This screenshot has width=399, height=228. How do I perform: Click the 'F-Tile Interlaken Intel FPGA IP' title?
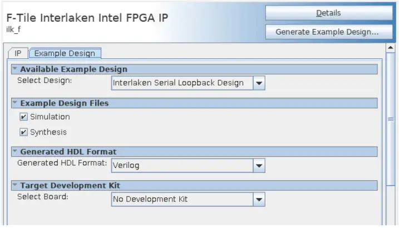coord(87,18)
